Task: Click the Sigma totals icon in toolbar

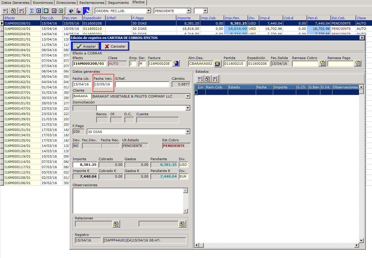Action: 32,11
